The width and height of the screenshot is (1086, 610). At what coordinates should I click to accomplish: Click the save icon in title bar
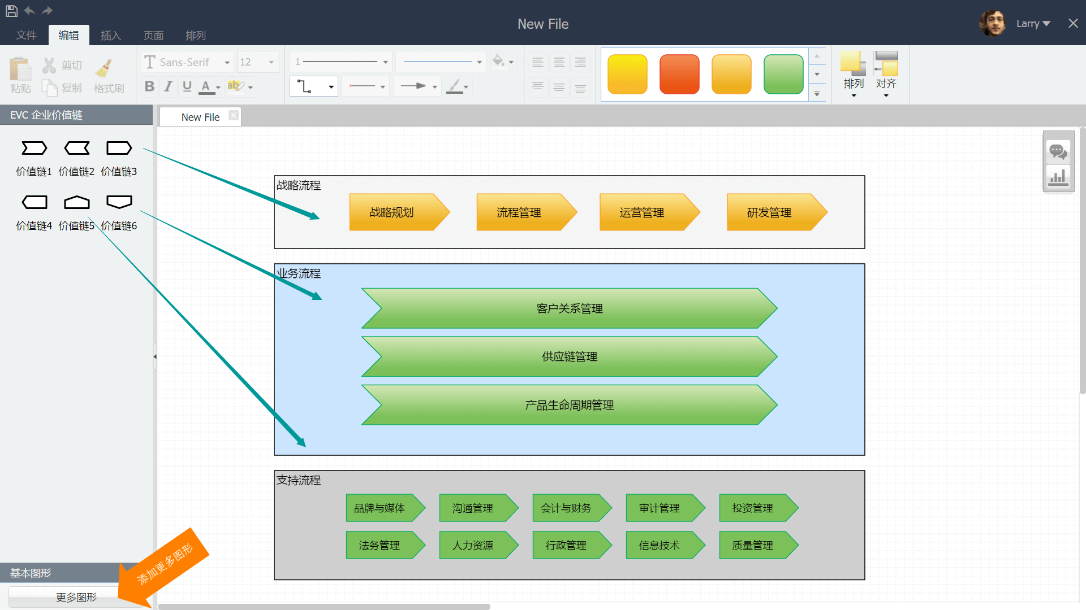[11, 11]
